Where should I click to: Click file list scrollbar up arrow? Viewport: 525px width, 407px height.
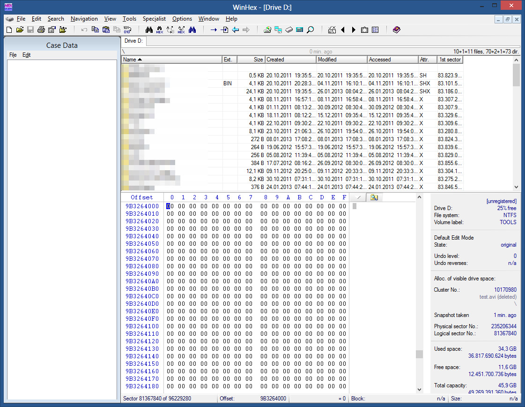point(516,60)
